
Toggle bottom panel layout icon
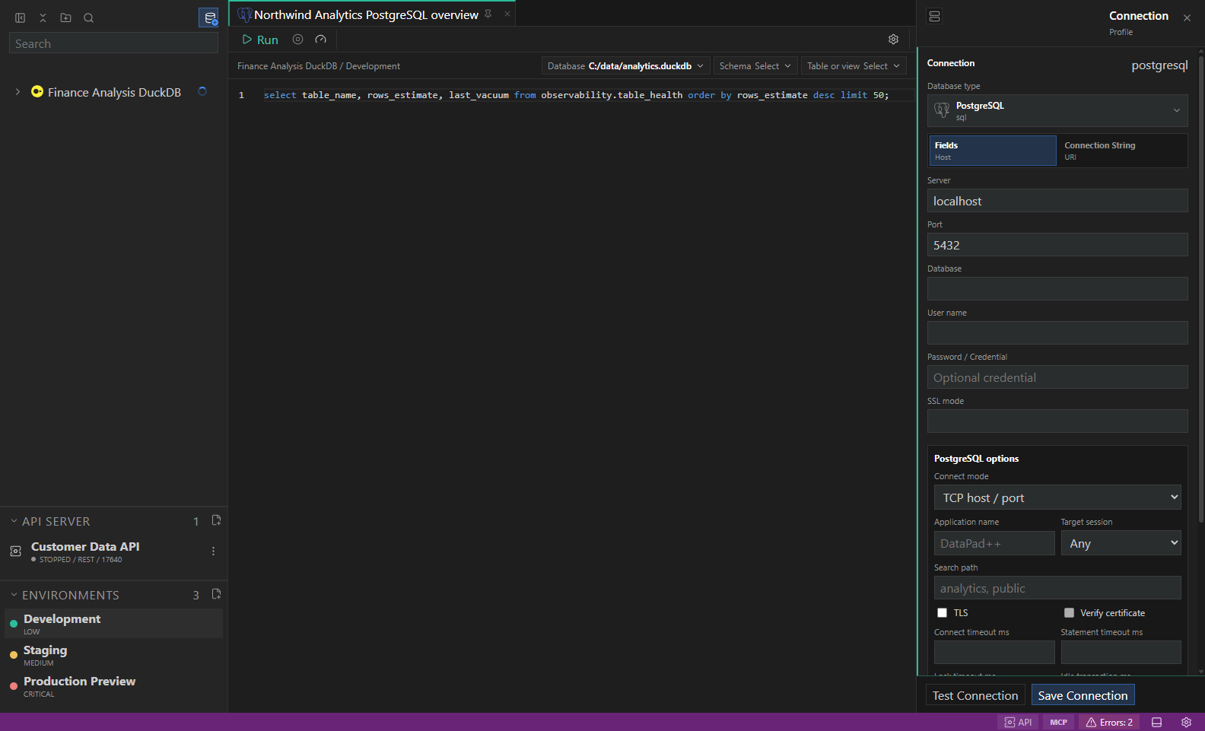click(x=1156, y=723)
